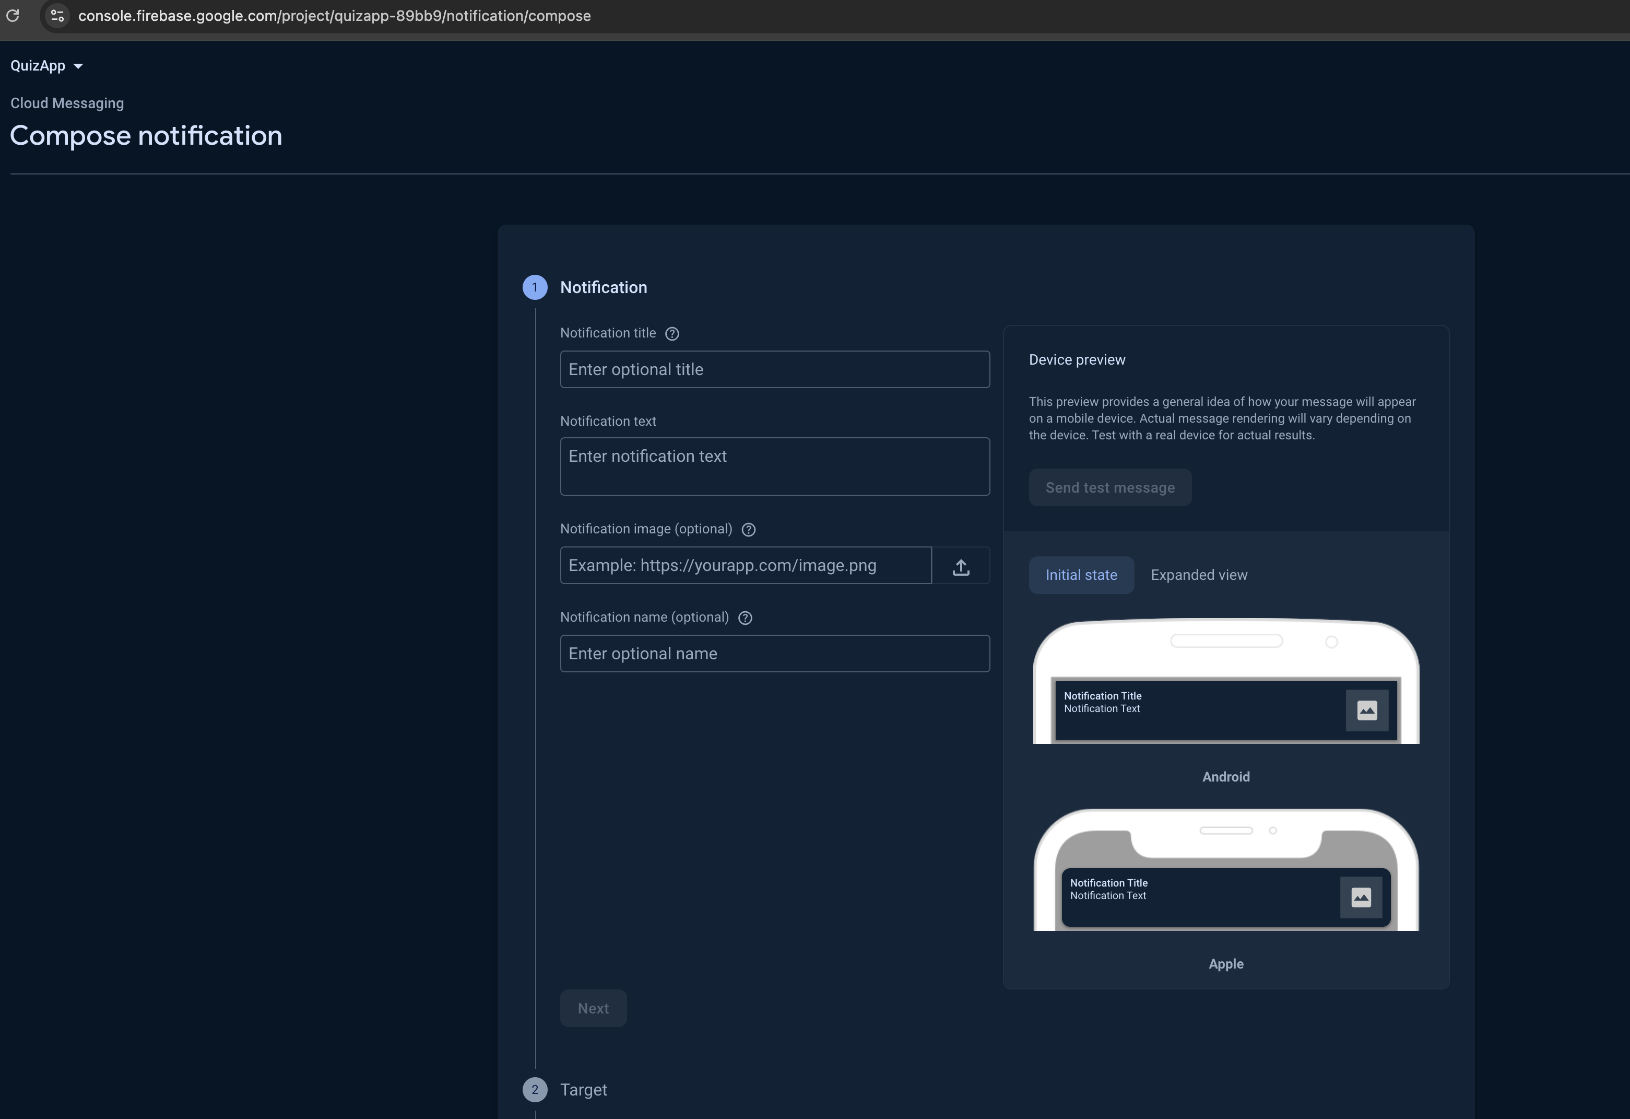Click the Apple preview image placeholder icon
Viewport: 1630px width, 1119px height.
tap(1361, 897)
